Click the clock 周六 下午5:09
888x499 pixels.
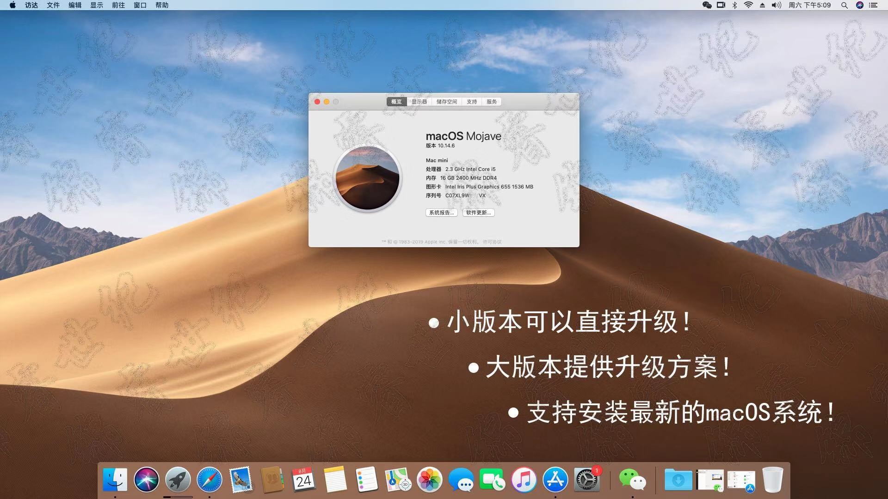(810, 5)
